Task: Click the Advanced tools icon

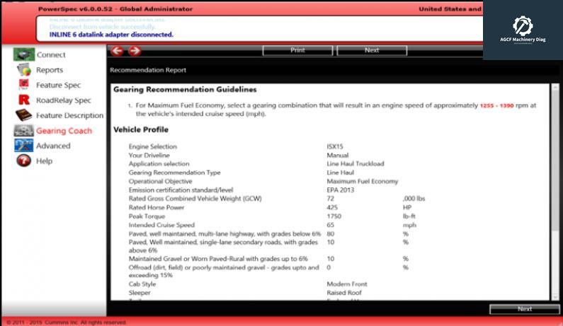Action: (x=23, y=146)
